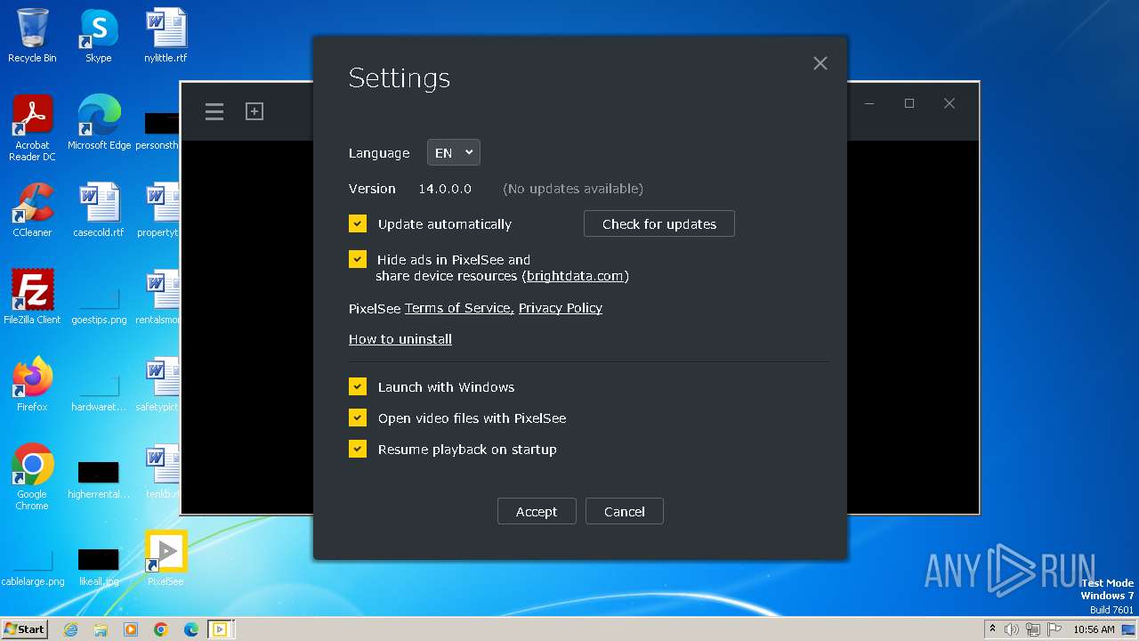The image size is (1139, 641).
Task: Click the volume speaker tray icon
Action: click(x=1012, y=629)
